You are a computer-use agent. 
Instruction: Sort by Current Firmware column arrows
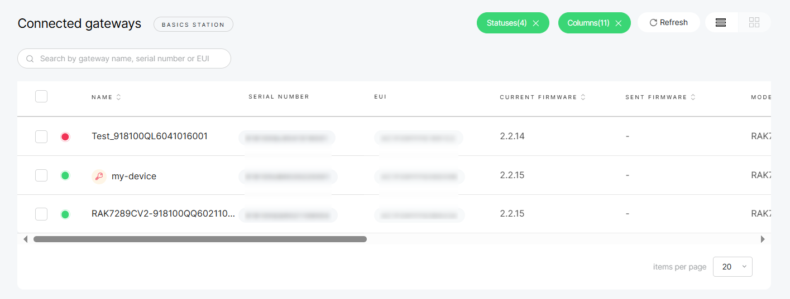tap(583, 97)
